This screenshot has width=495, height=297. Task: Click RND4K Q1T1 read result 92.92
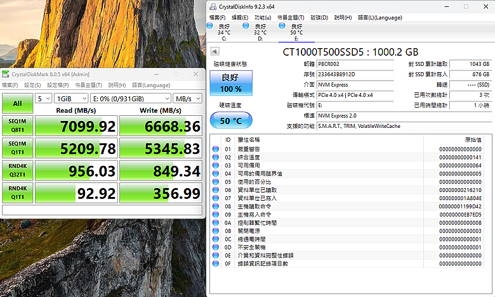76,193
